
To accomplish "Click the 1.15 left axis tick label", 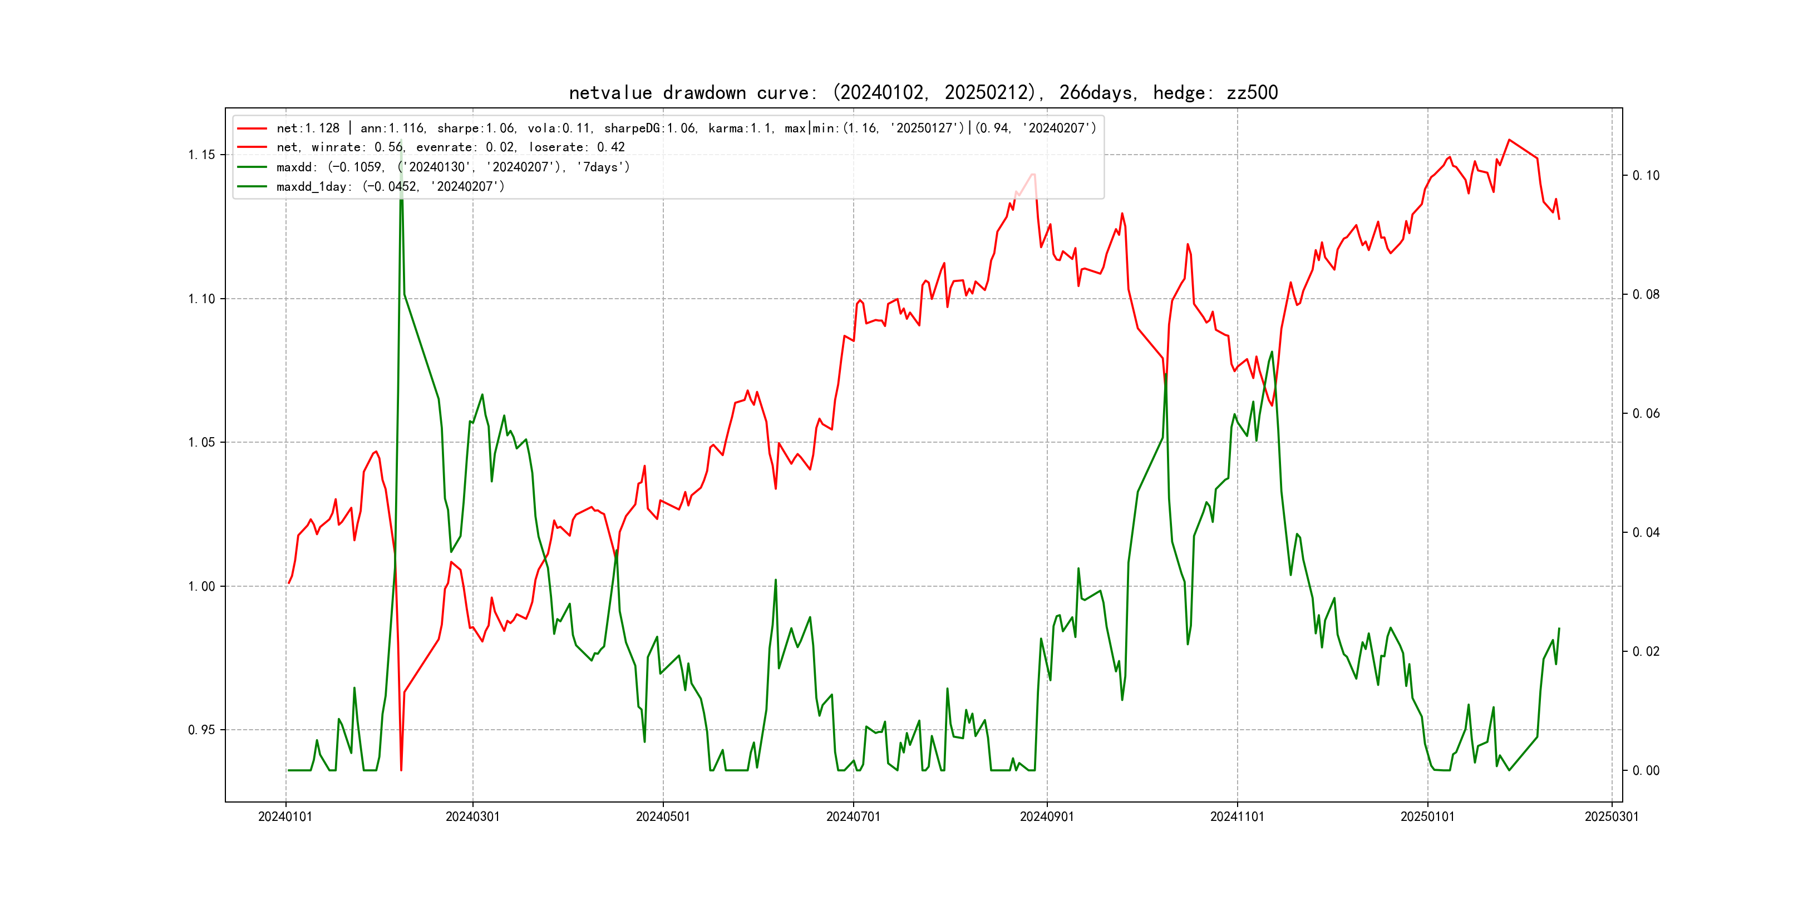I will [x=201, y=155].
